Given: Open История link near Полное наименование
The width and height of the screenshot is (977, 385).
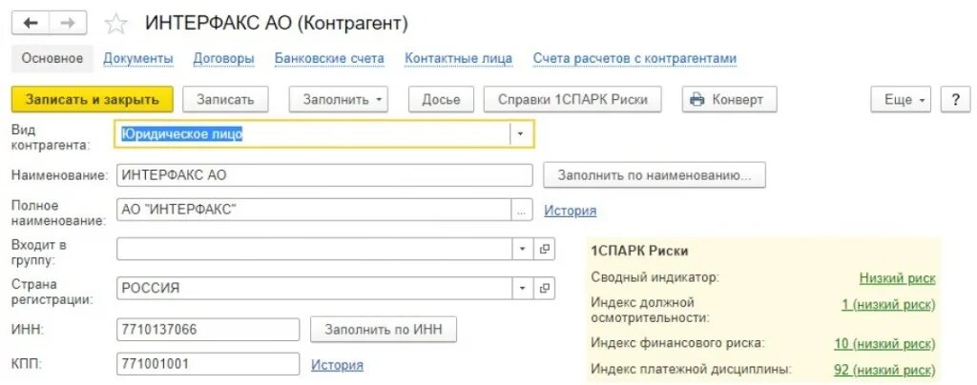Looking at the screenshot, I should pyautogui.click(x=571, y=211).
